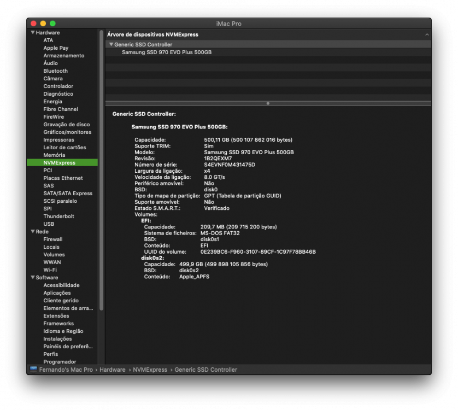Select Bluetooth in the sidebar
Viewport: 458px width, 410px height.
click(x=56, y=71)
